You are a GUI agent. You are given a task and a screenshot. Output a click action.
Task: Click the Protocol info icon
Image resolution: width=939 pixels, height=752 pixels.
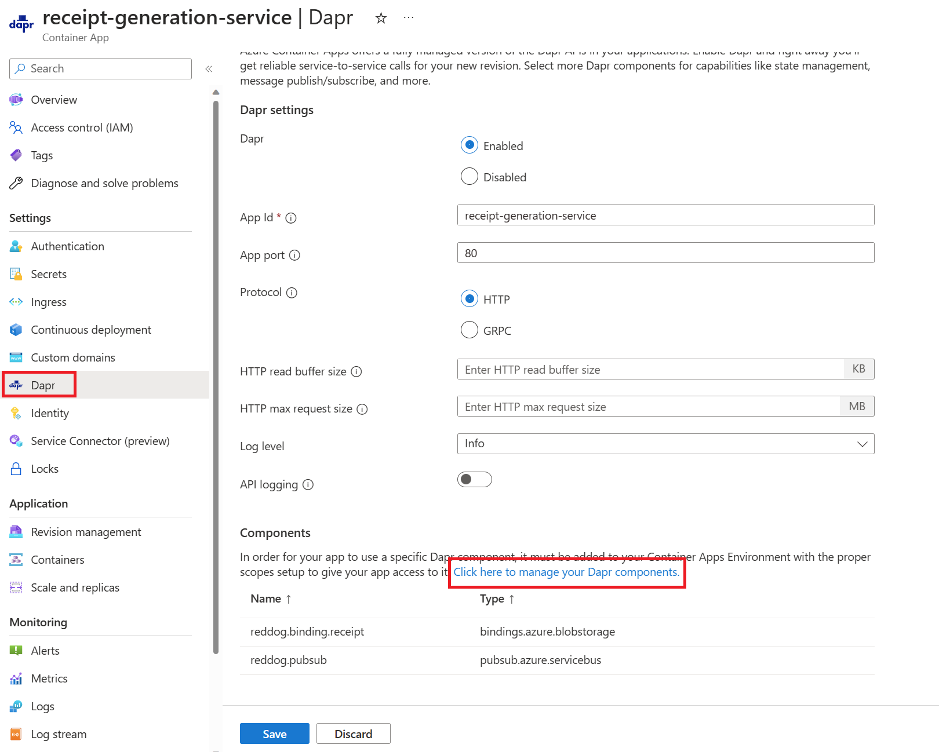(x=292, y=293)
